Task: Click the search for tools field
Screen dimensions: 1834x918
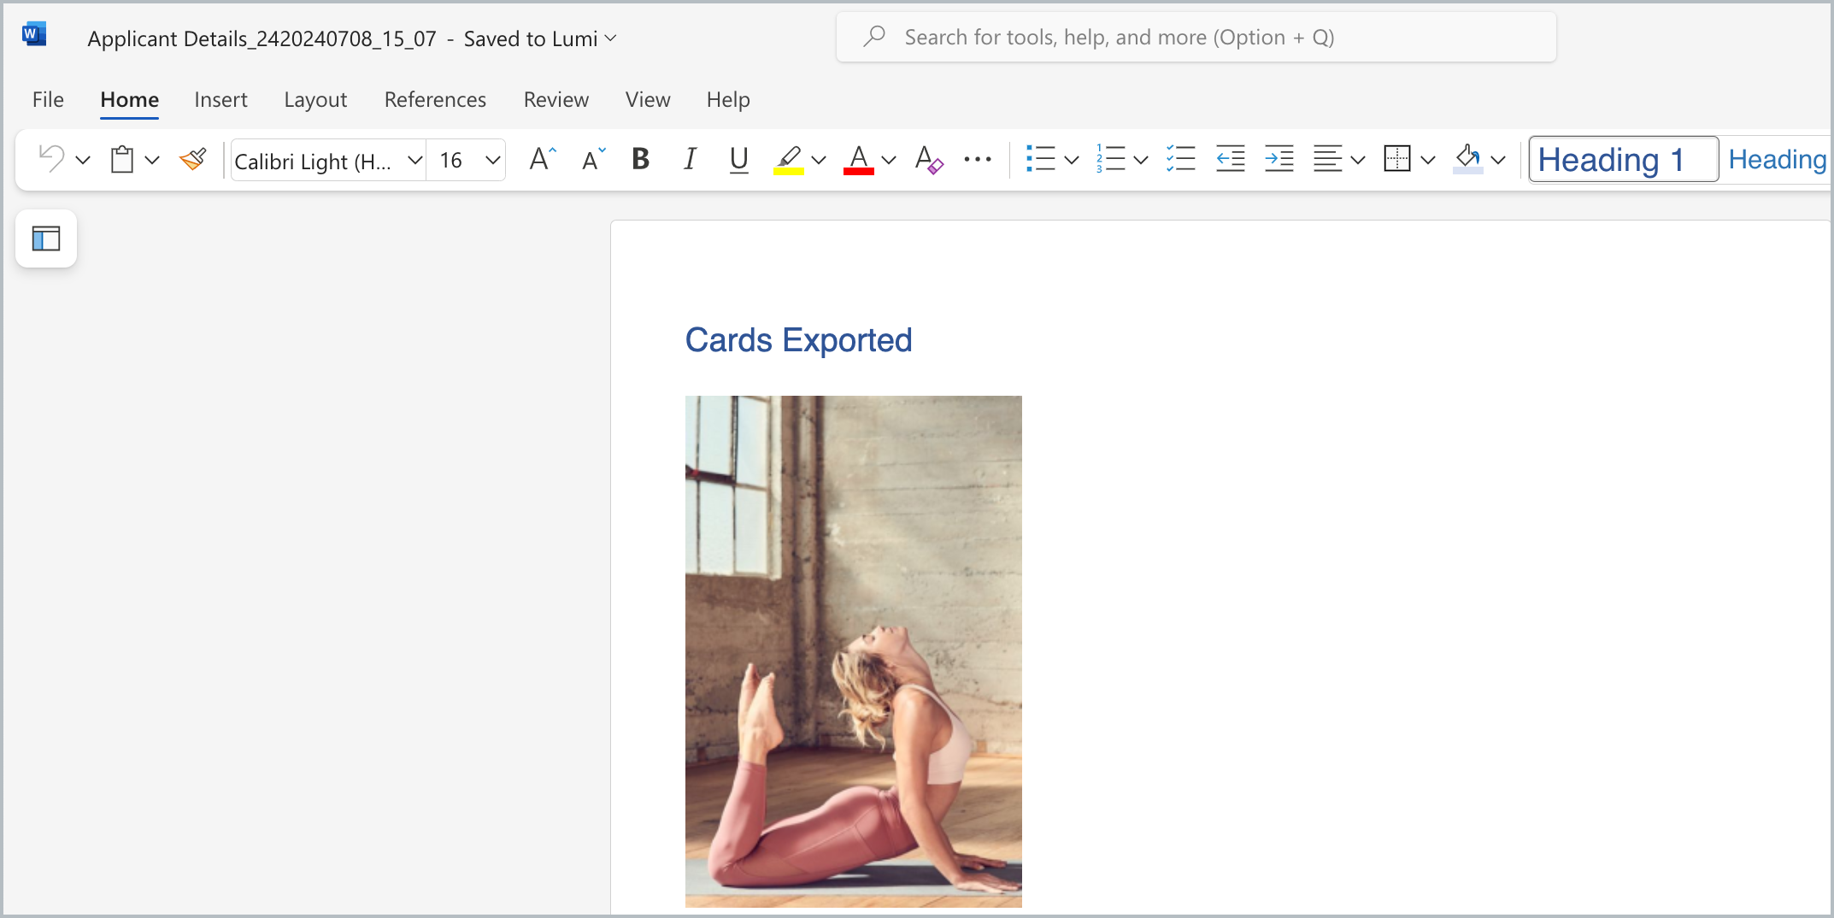Action: (x=1196, y=38)
